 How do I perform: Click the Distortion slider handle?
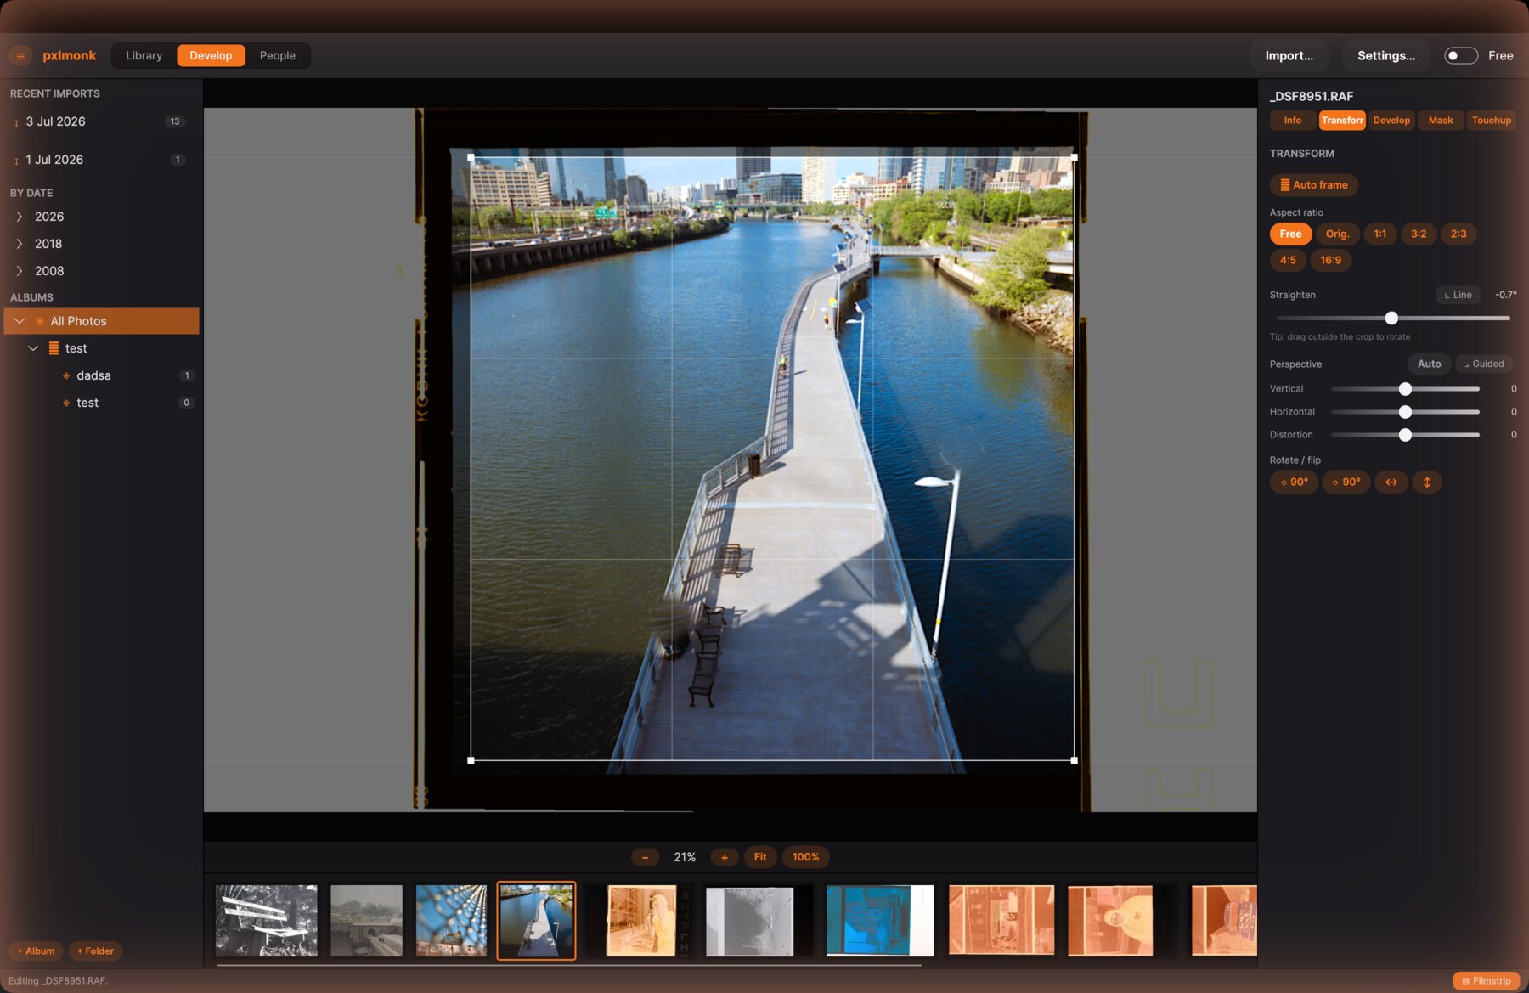(x=1405, y=435)
